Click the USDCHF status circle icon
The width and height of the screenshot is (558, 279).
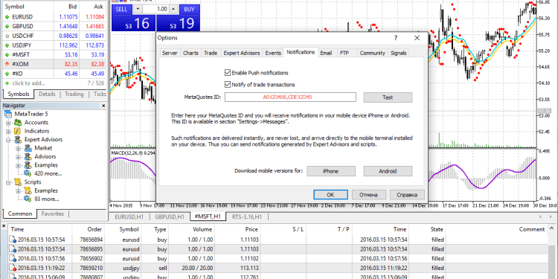click(7, 36)
